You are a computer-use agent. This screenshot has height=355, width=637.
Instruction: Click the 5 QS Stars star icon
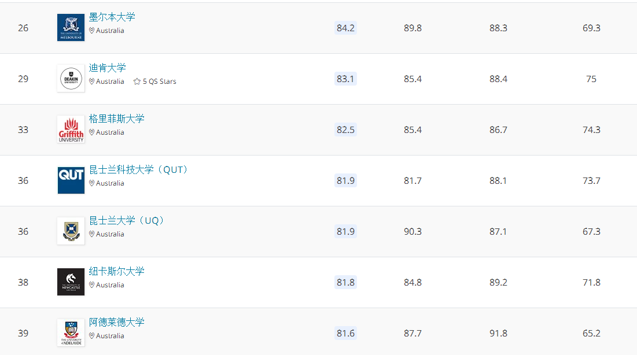click(x=137, y=82)
